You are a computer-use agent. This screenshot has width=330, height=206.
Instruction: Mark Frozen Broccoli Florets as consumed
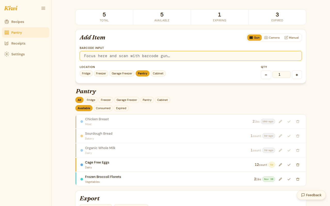[289, 179]
